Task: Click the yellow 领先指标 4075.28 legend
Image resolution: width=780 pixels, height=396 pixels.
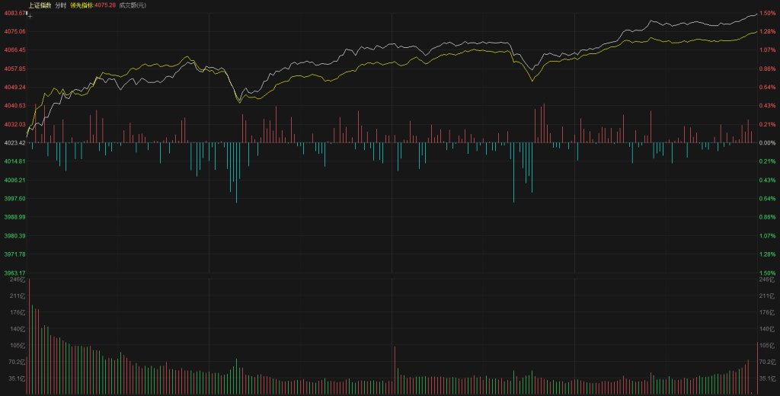Action: 97,5
